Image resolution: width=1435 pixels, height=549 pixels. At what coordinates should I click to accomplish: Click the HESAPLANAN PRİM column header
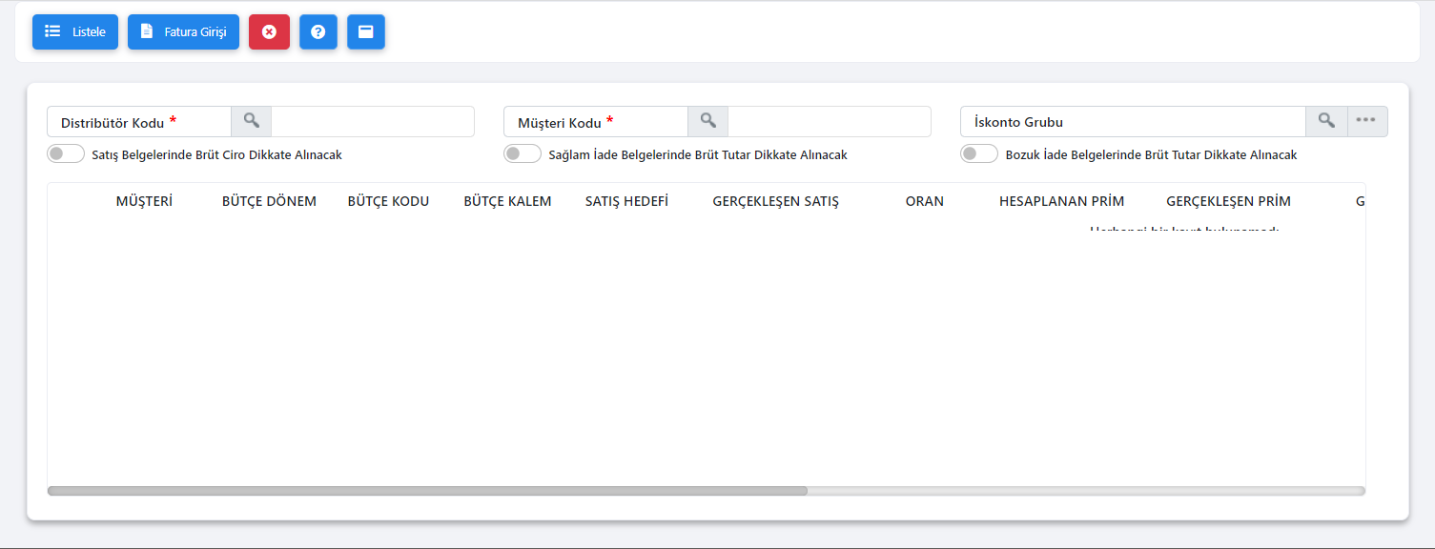[x=1061, y=201]
